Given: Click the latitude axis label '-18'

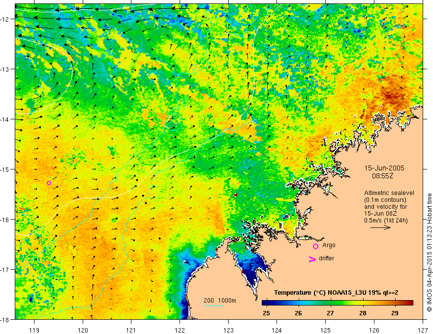Looking at the screenshot, I should (x=5, y=319).
